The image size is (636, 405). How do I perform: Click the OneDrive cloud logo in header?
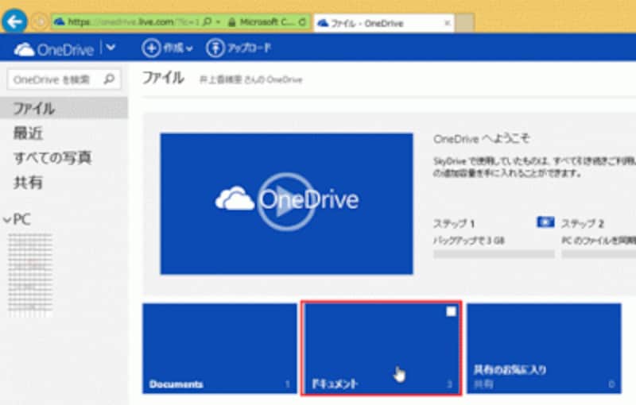25,49
